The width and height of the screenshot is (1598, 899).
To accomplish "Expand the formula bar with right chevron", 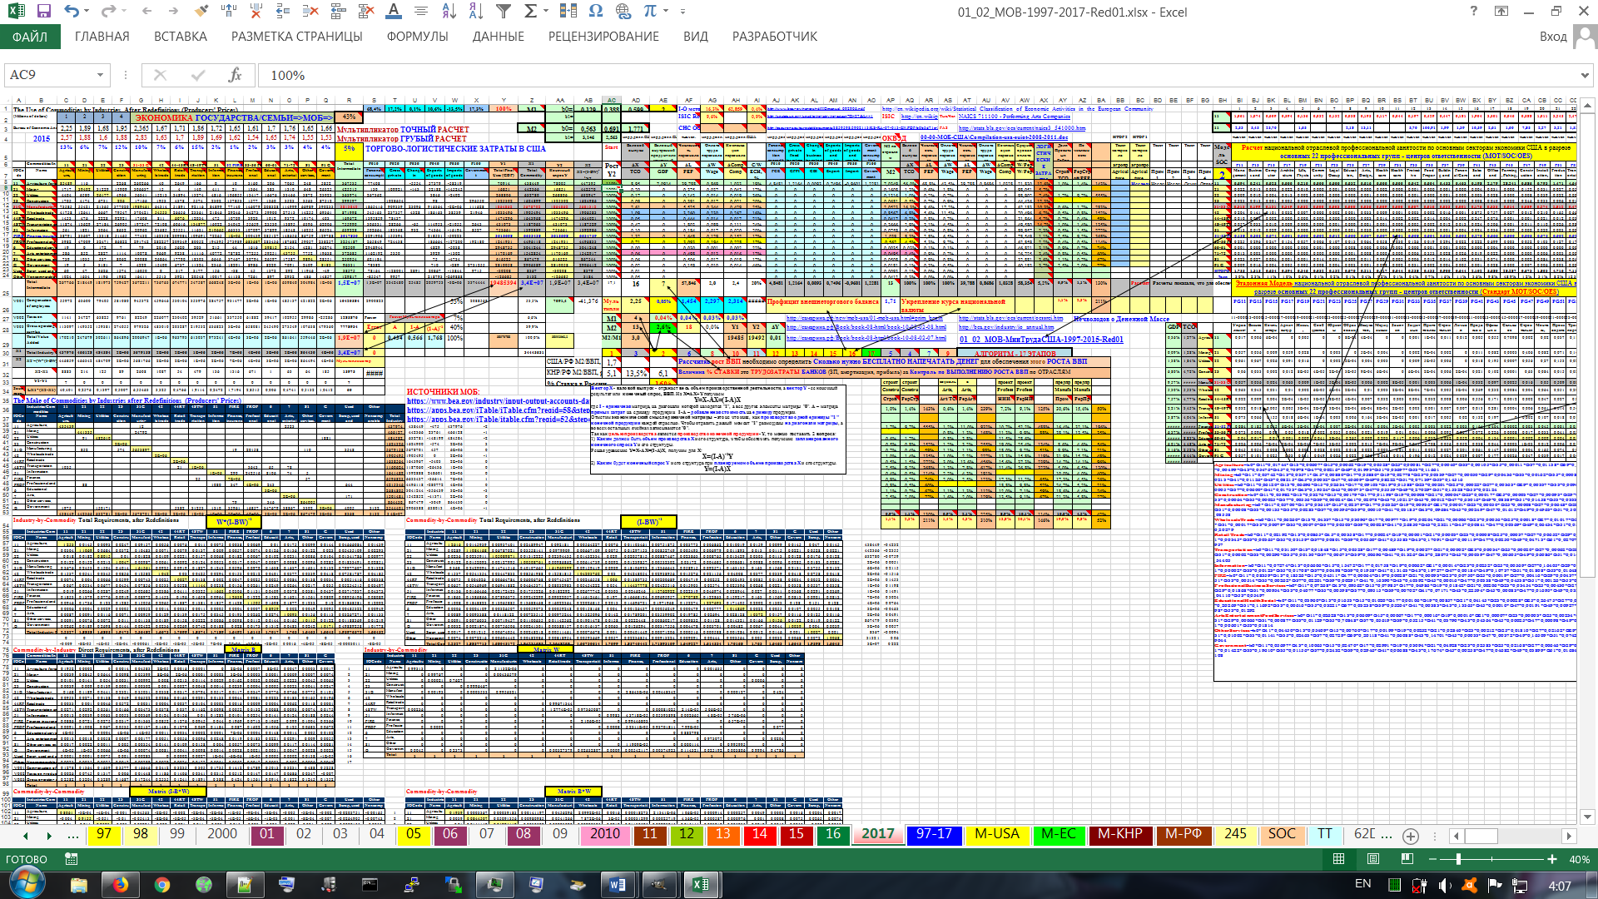I will click(1585, 75).
